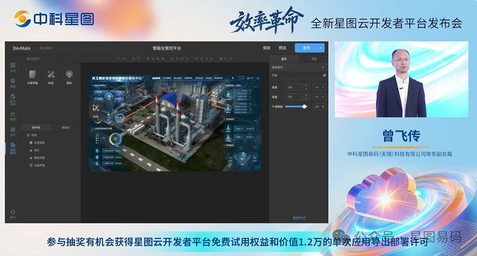Click the speaker video of 曾飞传
477x256 pixels.
pyautogui.click(x=402, y=79)
